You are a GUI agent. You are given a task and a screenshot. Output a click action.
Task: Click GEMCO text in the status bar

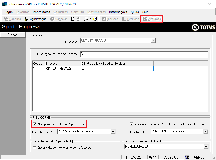tap(199, 158)
